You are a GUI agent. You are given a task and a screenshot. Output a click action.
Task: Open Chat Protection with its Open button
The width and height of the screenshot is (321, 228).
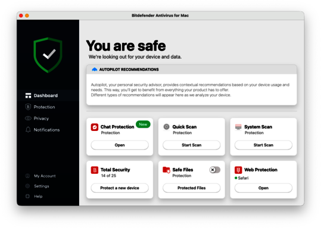[120, 145]
